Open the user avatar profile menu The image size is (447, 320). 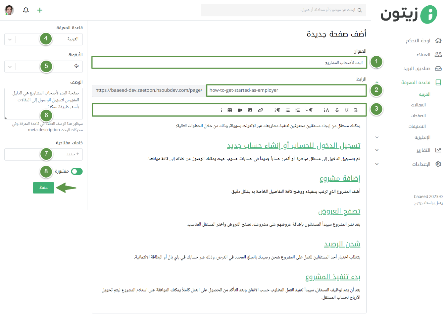click(9, 10)
